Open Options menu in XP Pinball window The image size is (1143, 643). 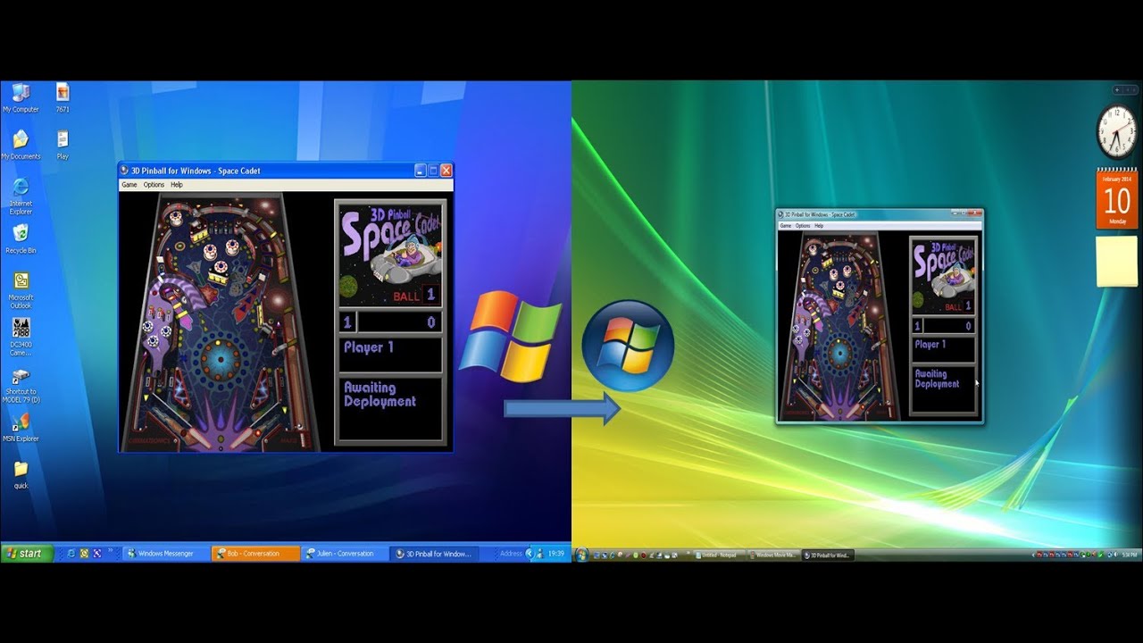tap(154, 185)
